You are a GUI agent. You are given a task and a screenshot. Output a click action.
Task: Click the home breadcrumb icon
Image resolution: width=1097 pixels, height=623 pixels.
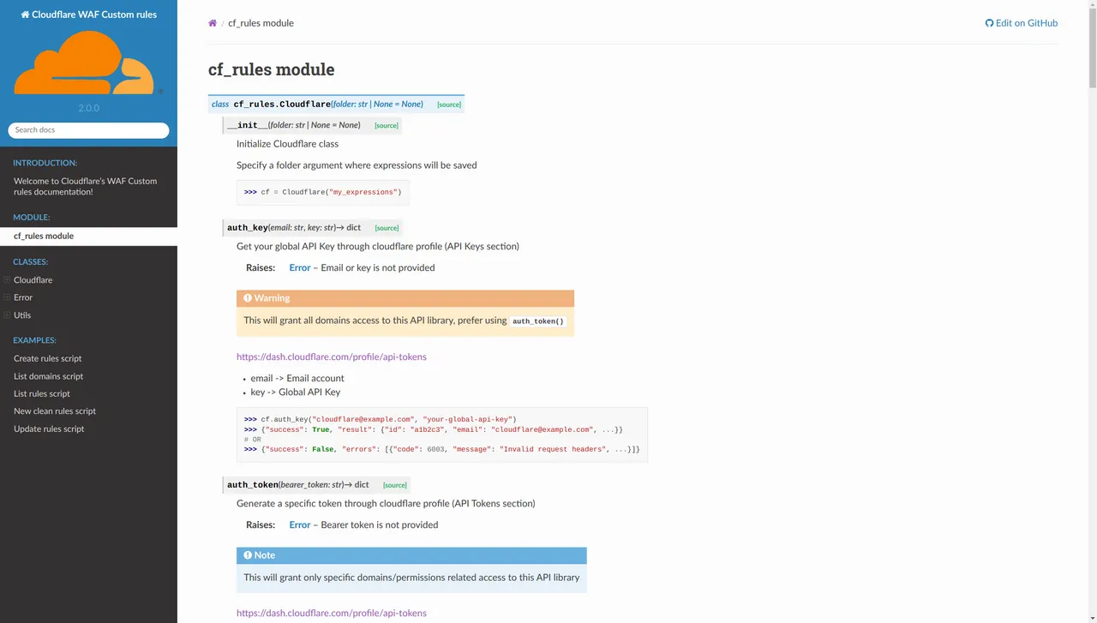[213, 23]
